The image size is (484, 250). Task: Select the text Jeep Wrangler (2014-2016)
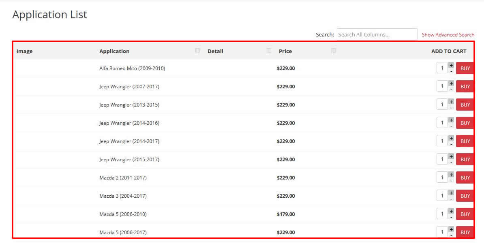(x=129, y=123)
